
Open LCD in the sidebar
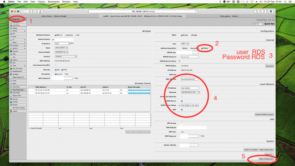coord(18,63)
